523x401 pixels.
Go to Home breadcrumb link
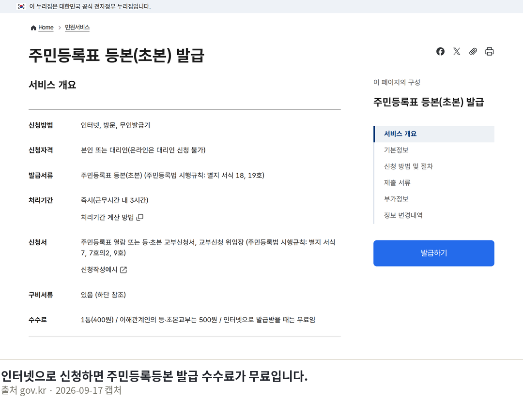[x=46, y=27]
